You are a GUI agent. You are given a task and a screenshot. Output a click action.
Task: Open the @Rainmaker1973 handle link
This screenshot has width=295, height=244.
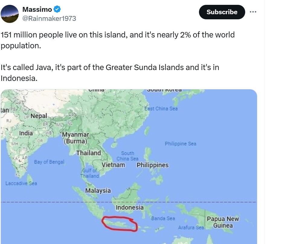click(x=49, y=18)
